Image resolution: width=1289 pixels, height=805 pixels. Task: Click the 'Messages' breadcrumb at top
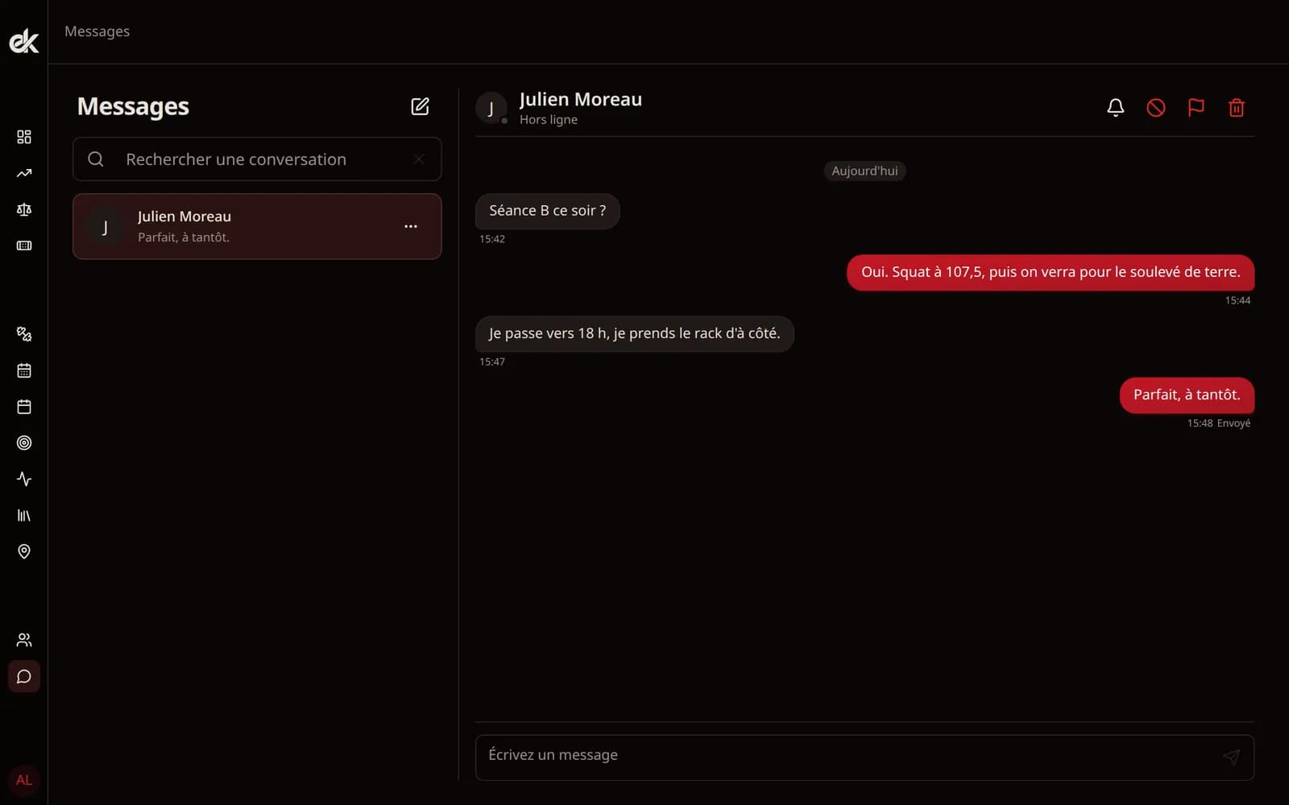point(97,31)
